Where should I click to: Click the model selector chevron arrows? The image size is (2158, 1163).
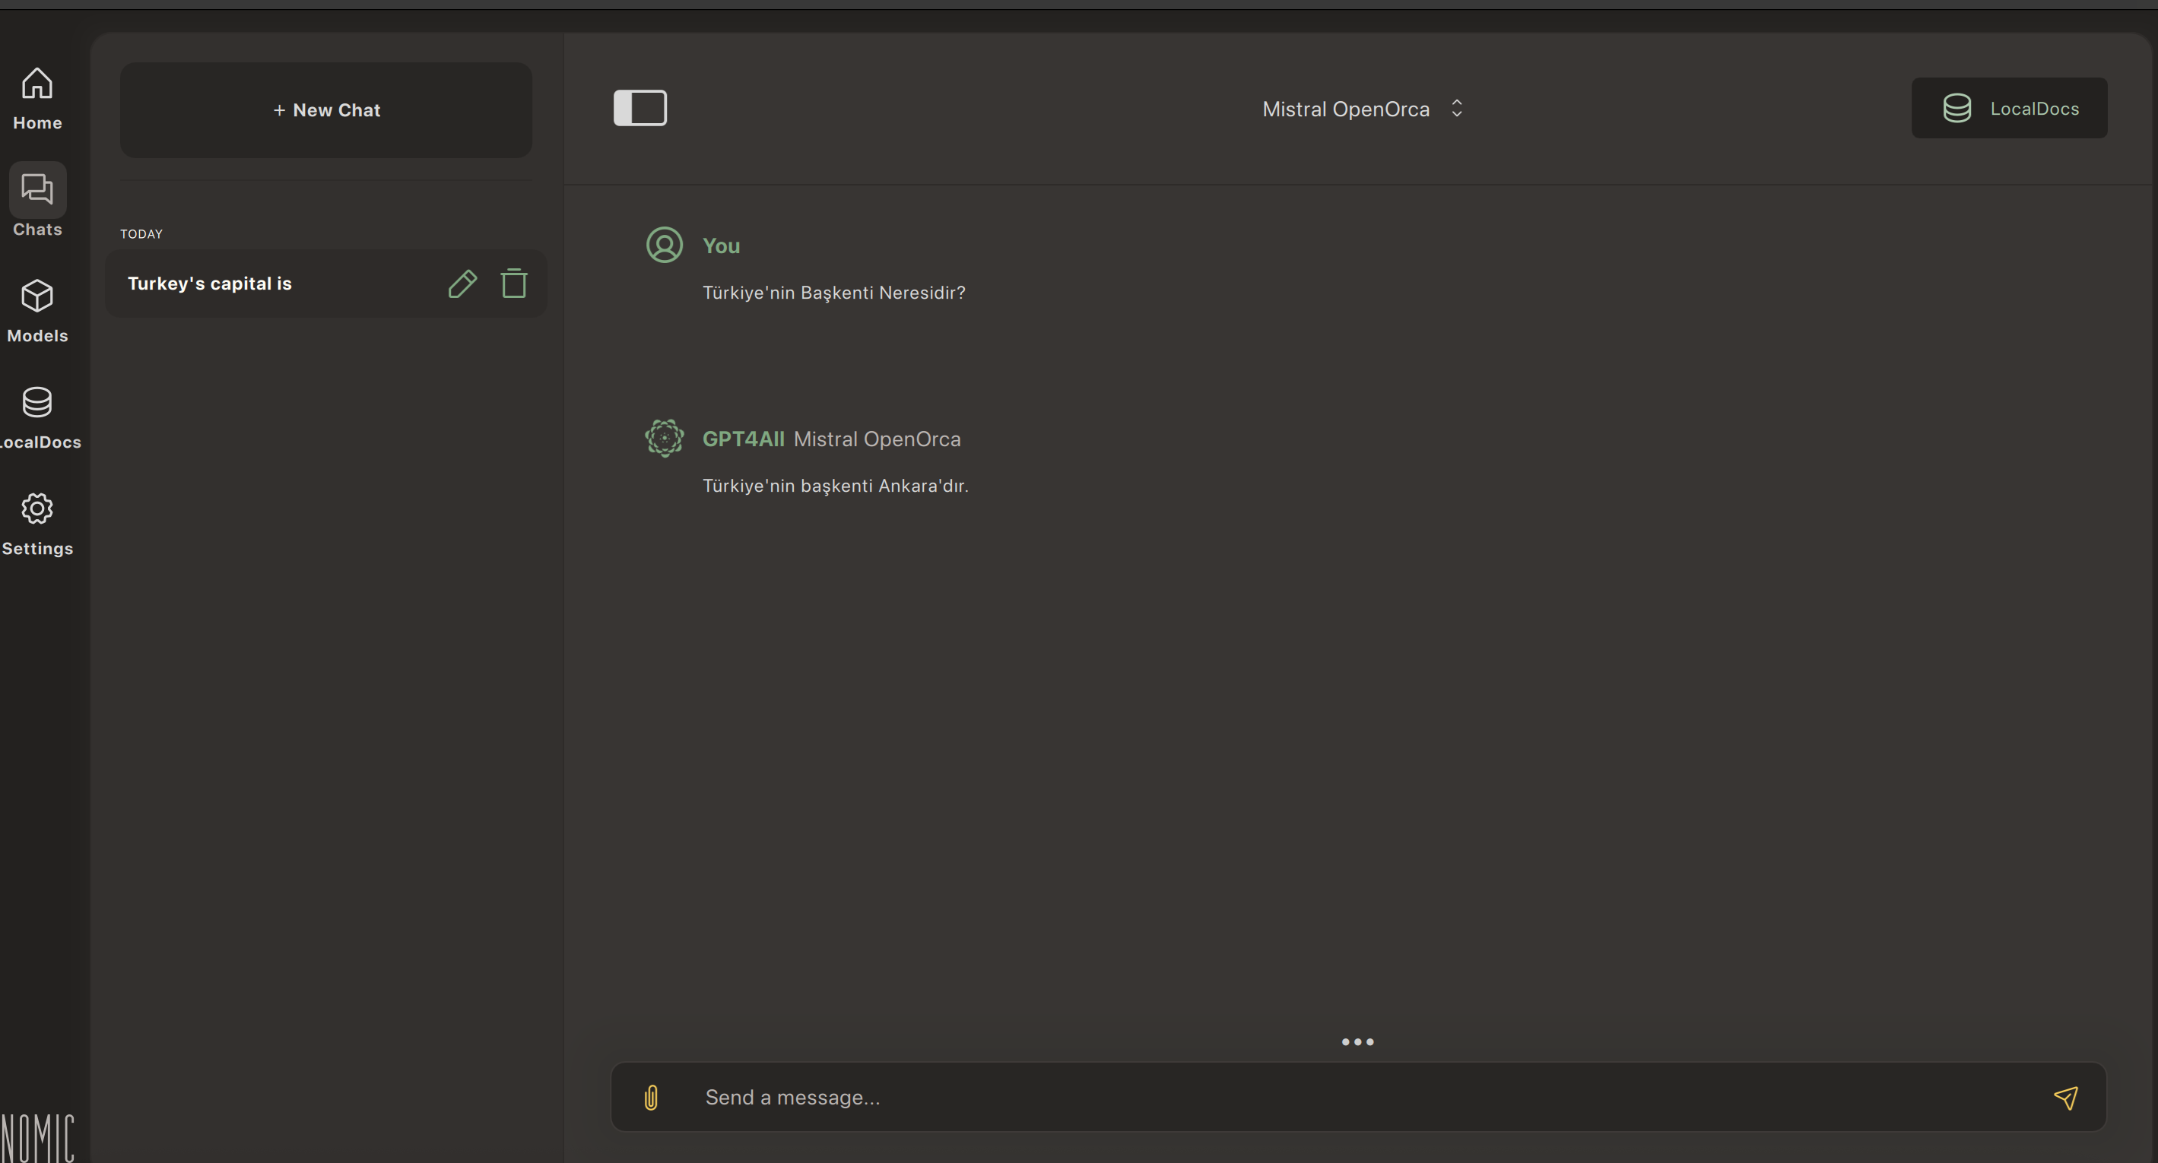point(1457,109)
